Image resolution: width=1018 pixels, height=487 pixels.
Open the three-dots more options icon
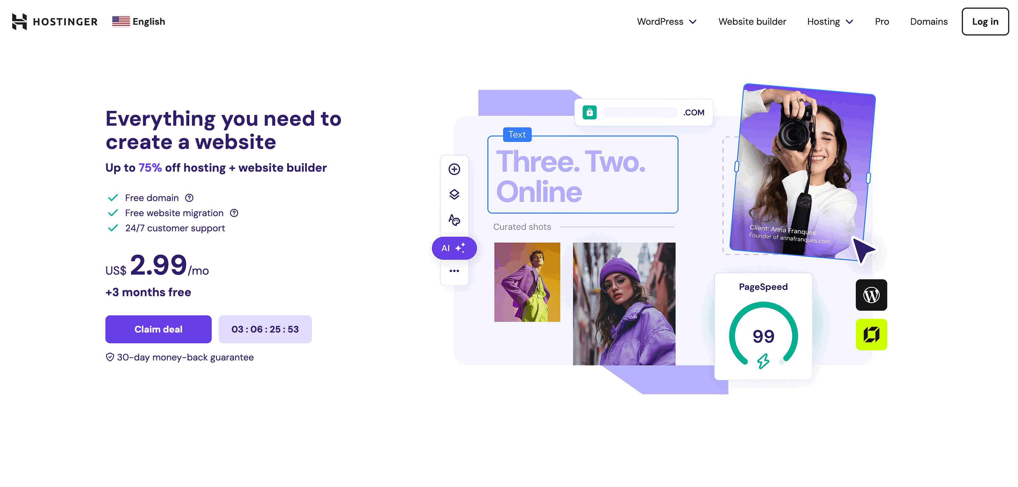(454, 271)
